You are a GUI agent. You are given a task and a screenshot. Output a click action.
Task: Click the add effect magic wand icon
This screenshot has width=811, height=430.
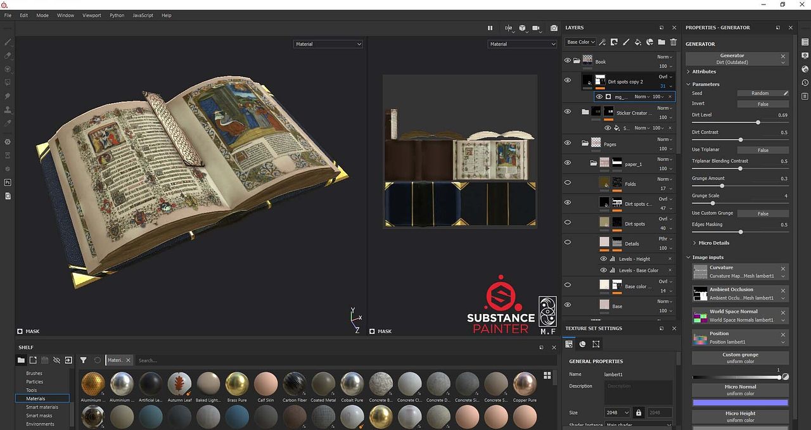(x=602, y=42)
